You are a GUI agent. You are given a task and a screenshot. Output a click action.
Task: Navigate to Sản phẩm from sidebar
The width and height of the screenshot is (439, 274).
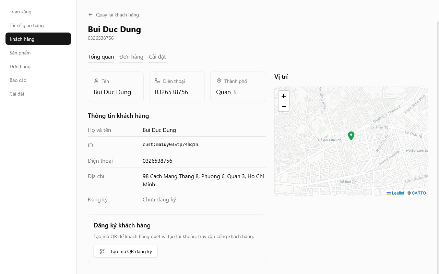[x=20, y=52]
